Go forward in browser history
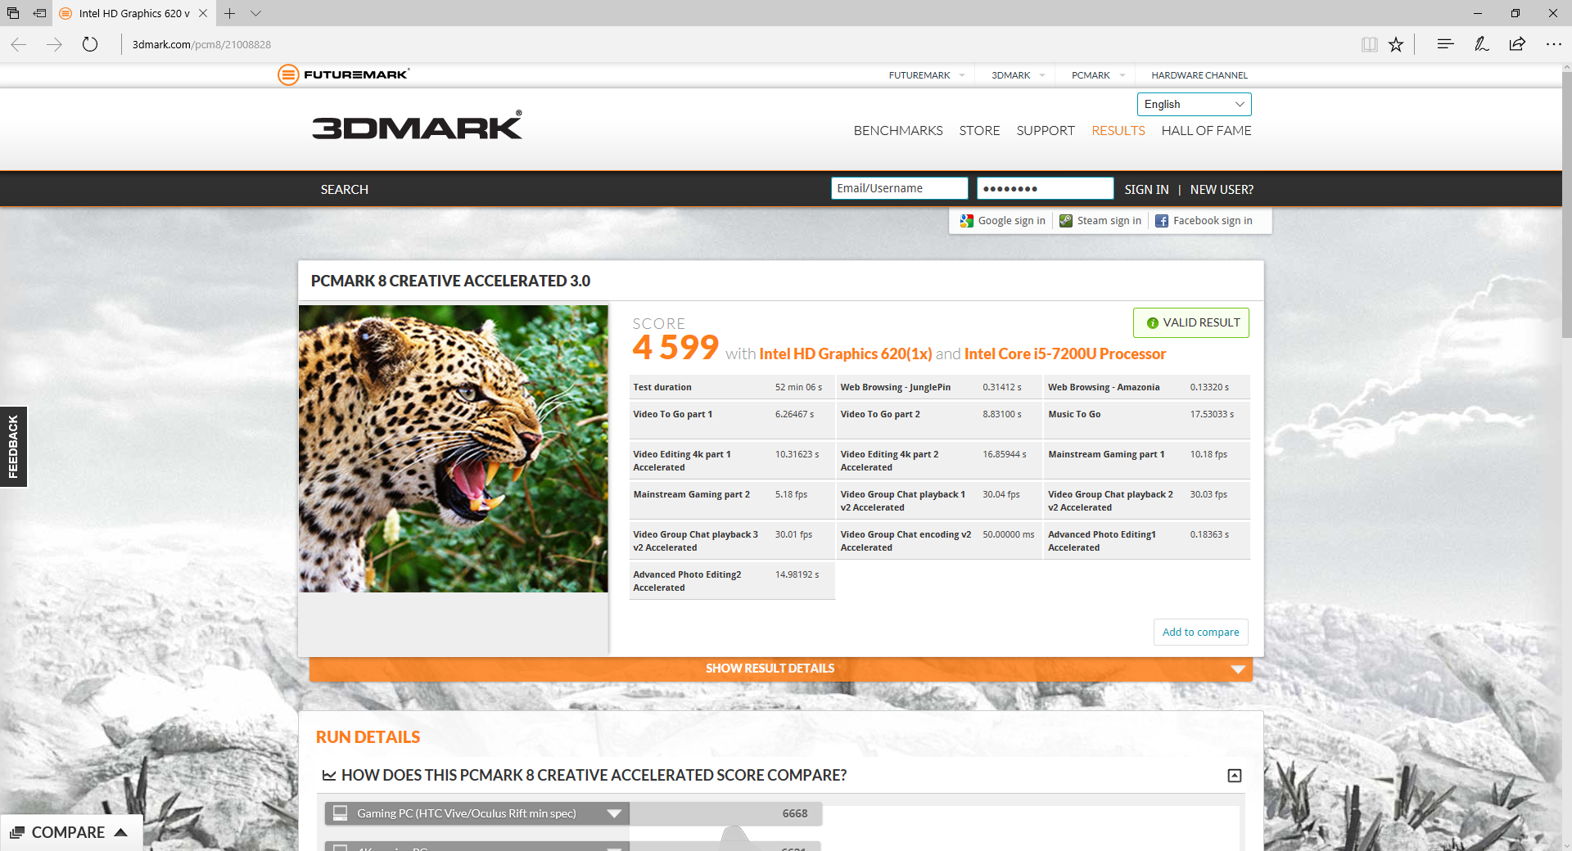This screenshot has width=1572, height=851. (55, 44)
